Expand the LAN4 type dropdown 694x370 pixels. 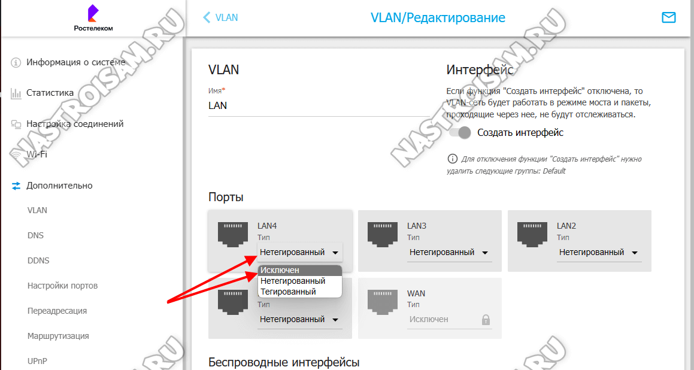click(x=299, y=252)
